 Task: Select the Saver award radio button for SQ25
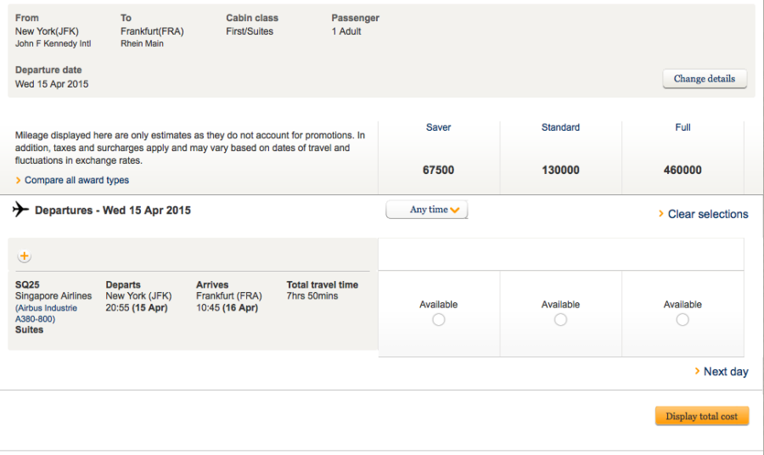[x=438, y=320]
